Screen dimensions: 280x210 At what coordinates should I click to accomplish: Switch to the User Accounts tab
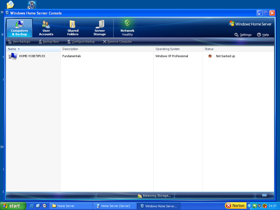click(46, 28)
